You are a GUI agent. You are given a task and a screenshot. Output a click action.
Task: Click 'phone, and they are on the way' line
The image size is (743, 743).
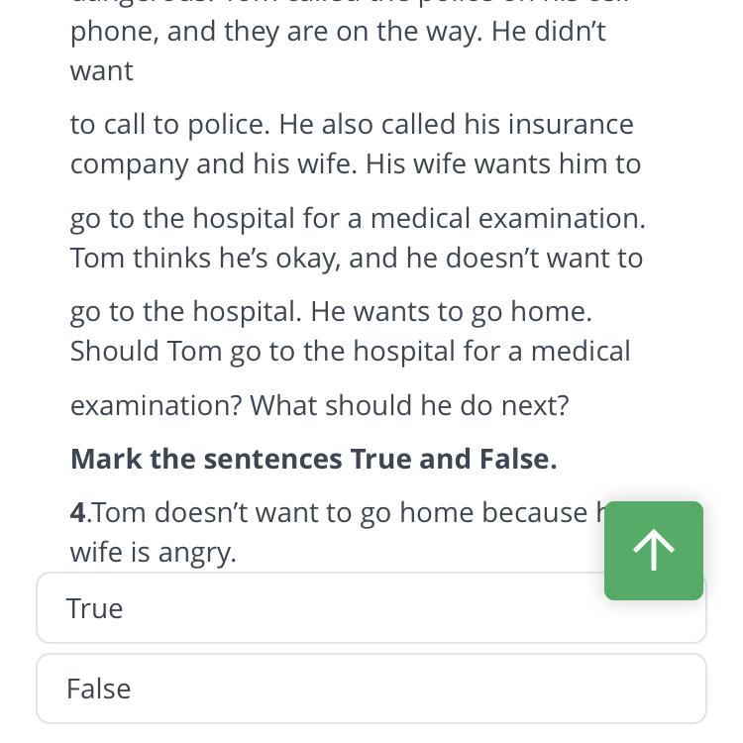click(276, 32)
